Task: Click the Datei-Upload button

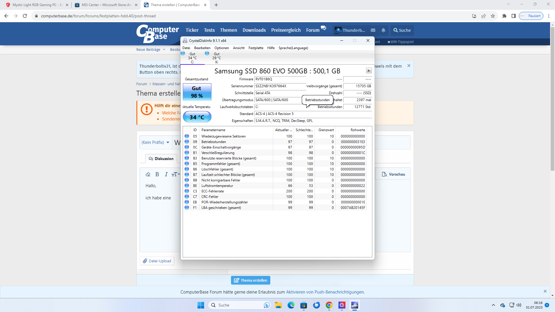Action: [x=157, y=261]
